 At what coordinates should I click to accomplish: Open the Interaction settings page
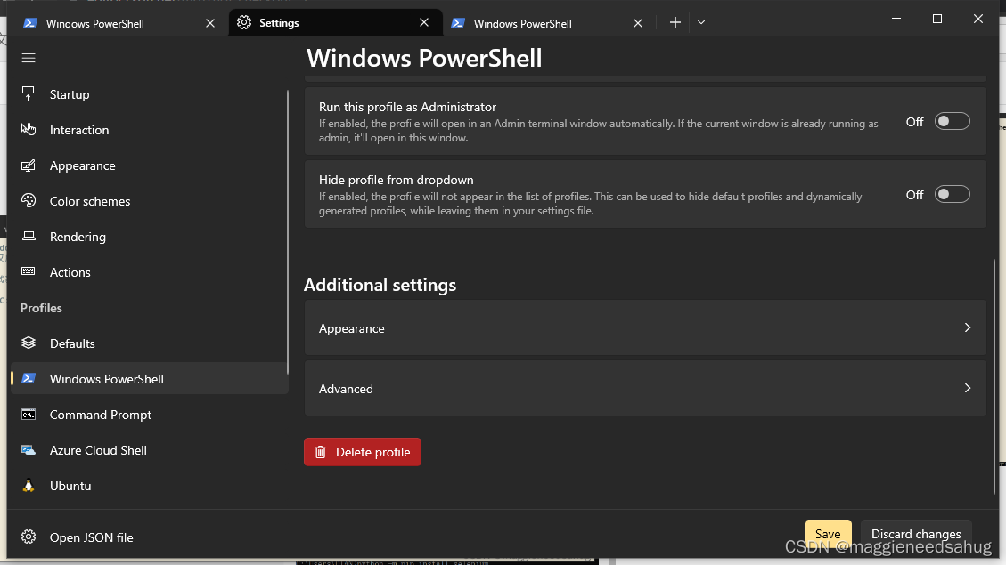[x=149, y=130]
